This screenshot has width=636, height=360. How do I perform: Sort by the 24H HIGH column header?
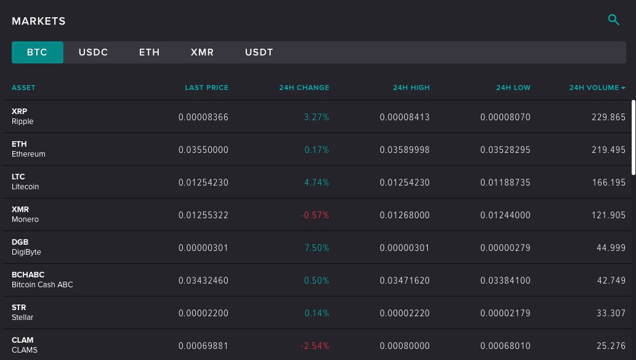(x=411, y=88)
